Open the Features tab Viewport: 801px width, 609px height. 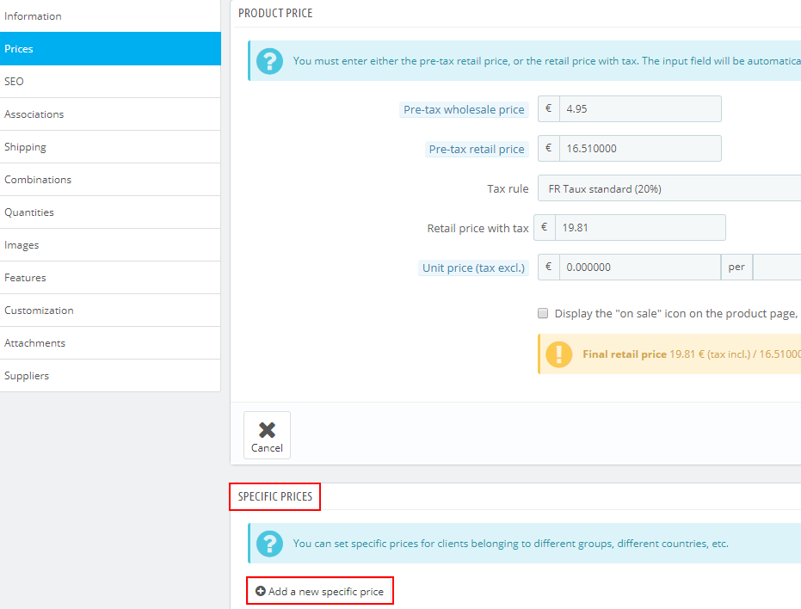tap(110, 278)
